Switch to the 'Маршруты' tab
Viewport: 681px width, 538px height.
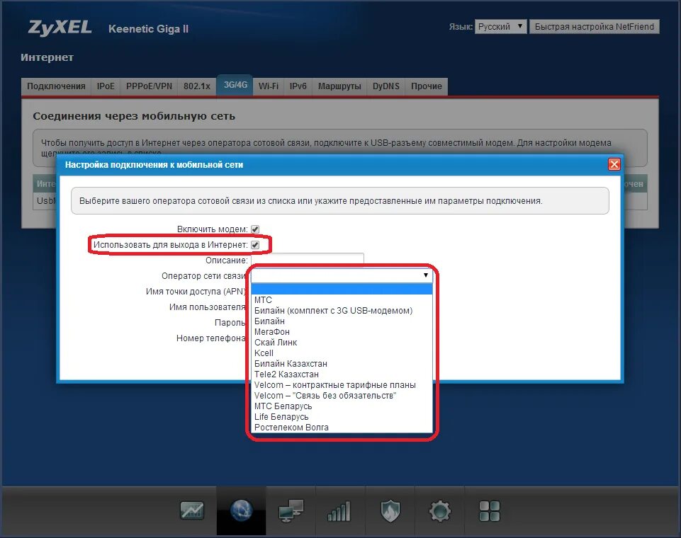339,86
